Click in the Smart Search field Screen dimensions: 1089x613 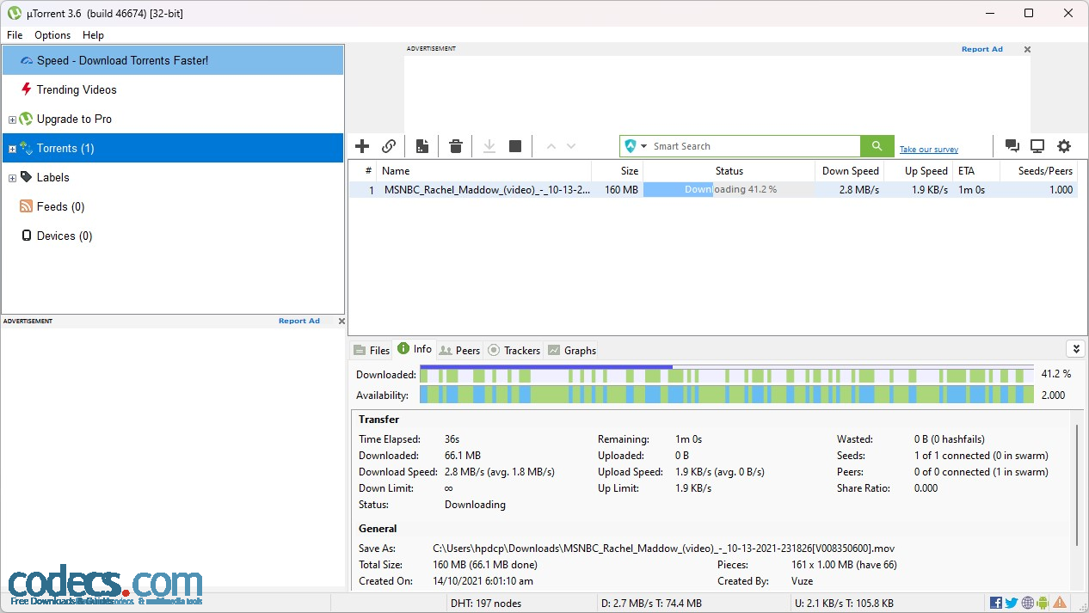753,146
